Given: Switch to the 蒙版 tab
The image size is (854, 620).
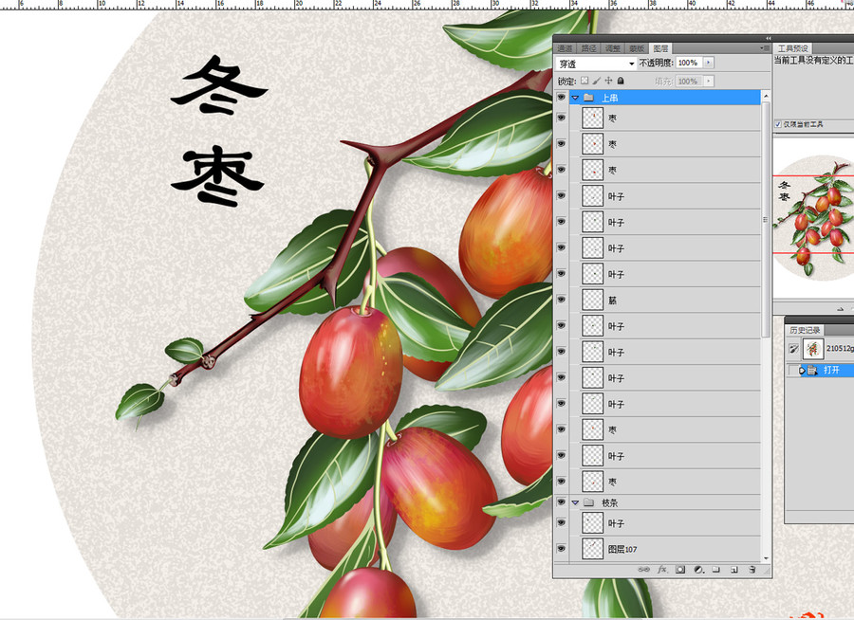Looking at the screenshot, I should coord(637,48).
